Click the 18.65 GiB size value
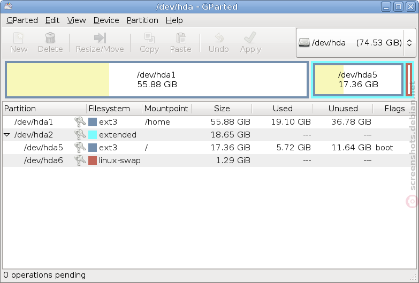 pos(231,135)
